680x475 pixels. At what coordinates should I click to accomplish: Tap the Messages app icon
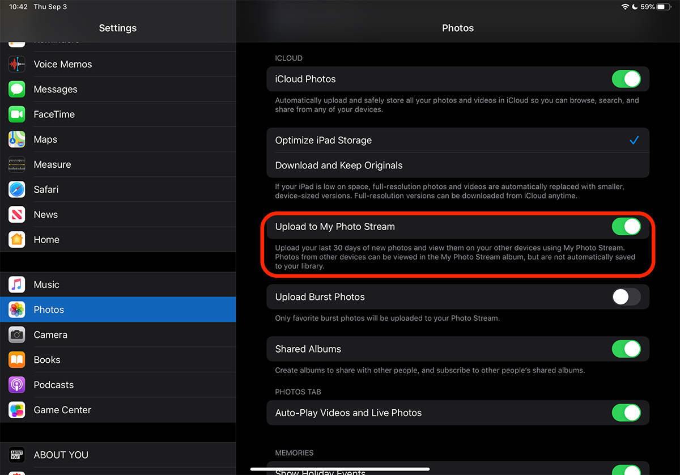[x=17, y=89]
